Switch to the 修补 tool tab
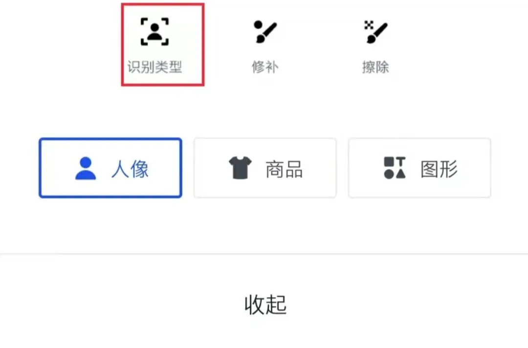The image size is (528, 348). [x=265, y=46]
